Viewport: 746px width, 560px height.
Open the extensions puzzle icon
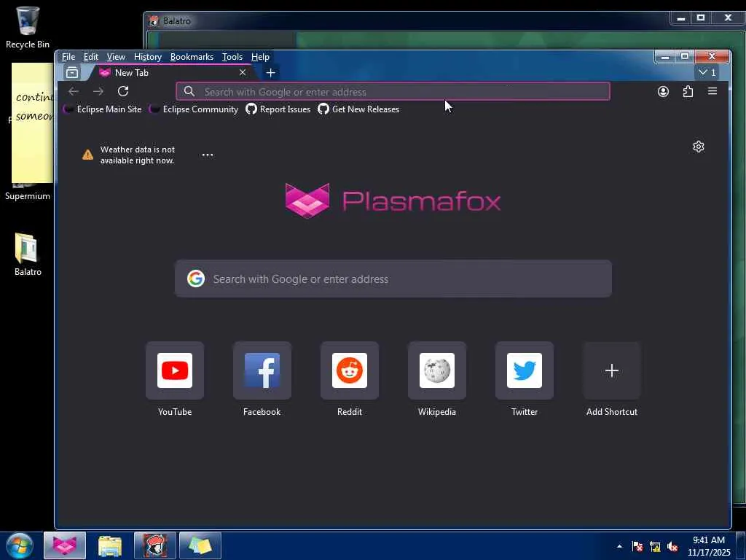(x=688, y=91)
